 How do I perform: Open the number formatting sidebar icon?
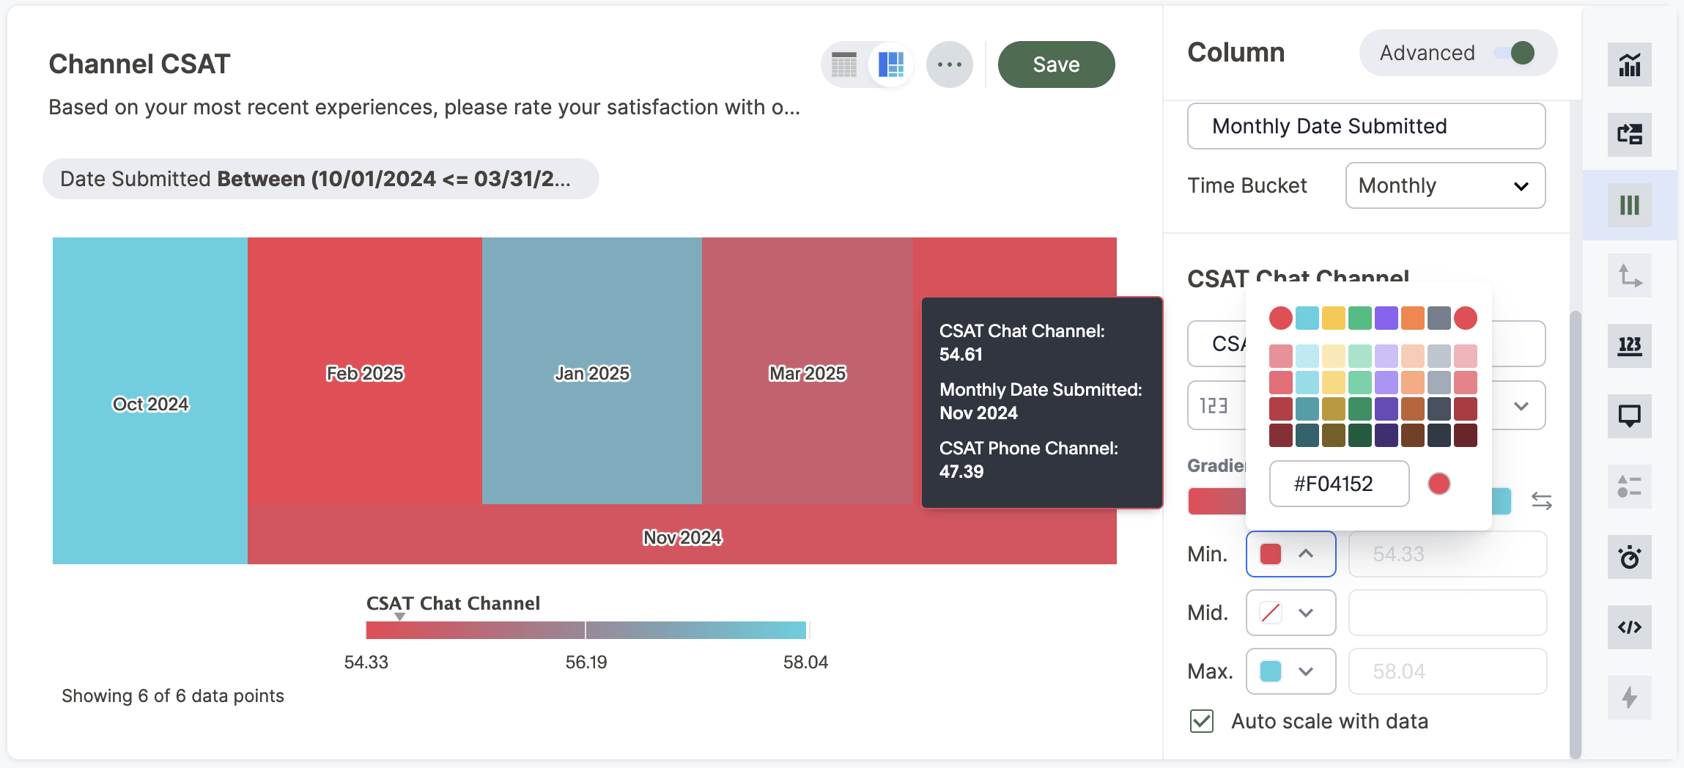coord(1629,345)
